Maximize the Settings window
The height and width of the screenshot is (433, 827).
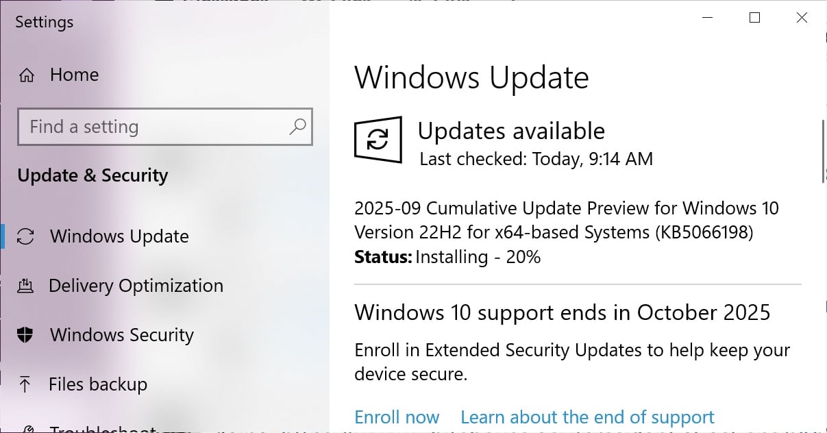tap(754, 18)
